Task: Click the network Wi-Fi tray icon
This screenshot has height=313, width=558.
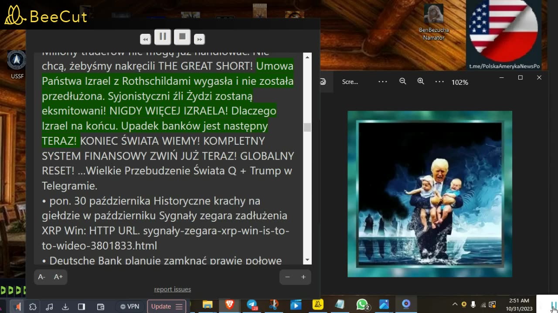Action: 483,305
